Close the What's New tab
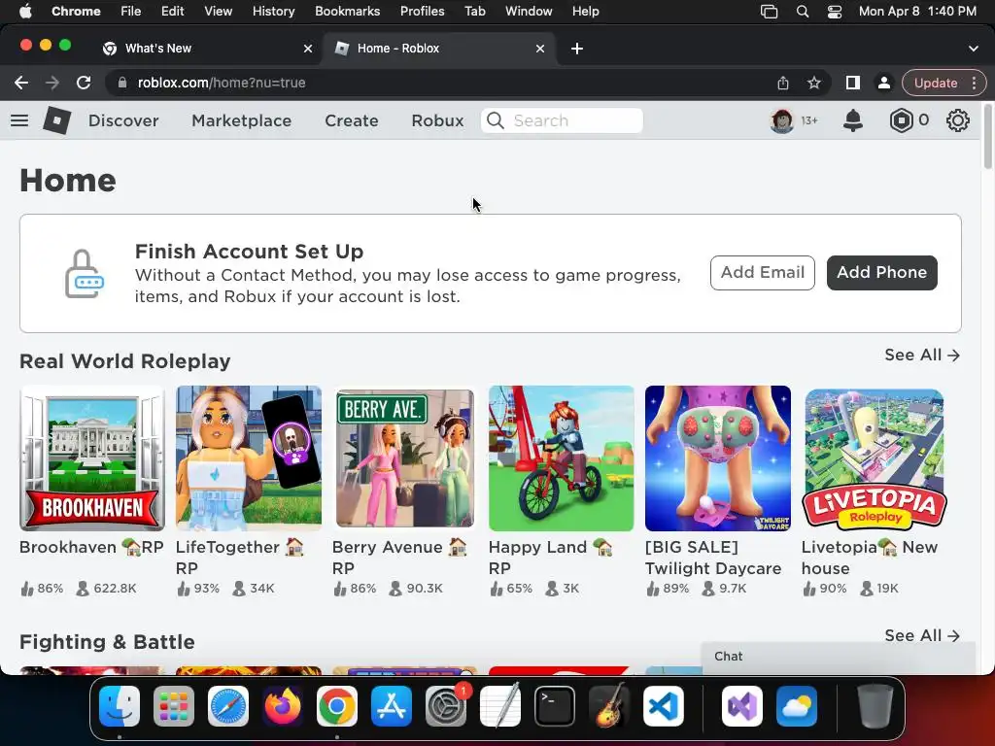The width and height of the screenshot is (995, 746). (308, 49)
